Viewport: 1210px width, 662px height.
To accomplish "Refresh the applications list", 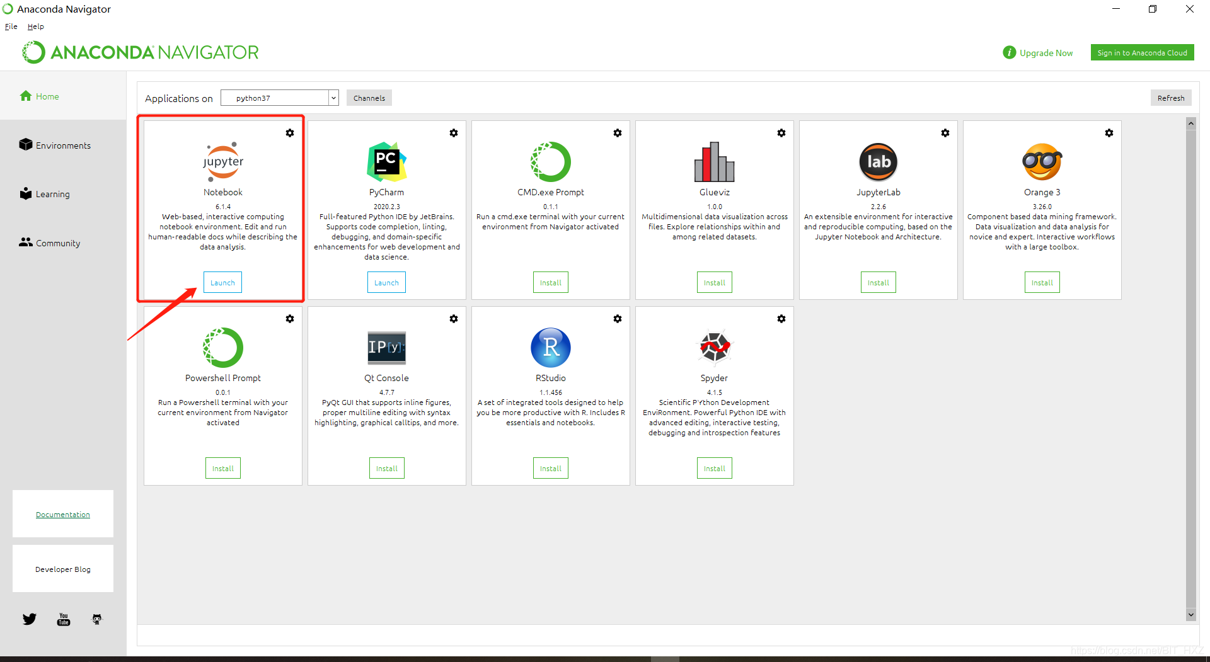I will 1171,98.
